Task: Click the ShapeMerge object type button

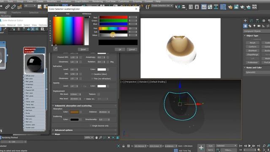Action: click(252, 54)
